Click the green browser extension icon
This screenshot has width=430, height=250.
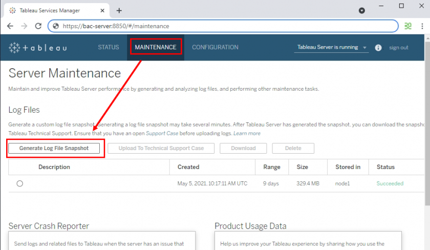click(x=408, y=26)
